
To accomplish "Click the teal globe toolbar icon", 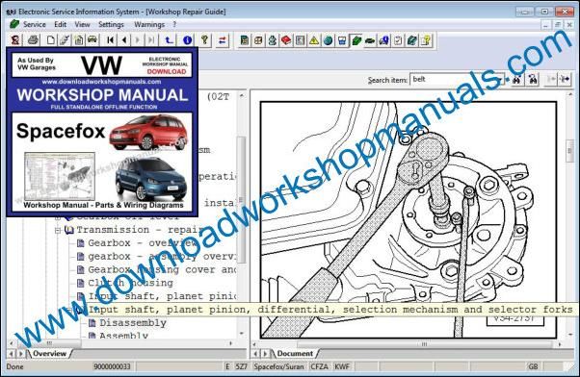I will (328, 40).
